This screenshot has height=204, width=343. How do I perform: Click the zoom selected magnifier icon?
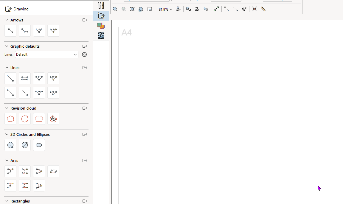tap(141, 9)
